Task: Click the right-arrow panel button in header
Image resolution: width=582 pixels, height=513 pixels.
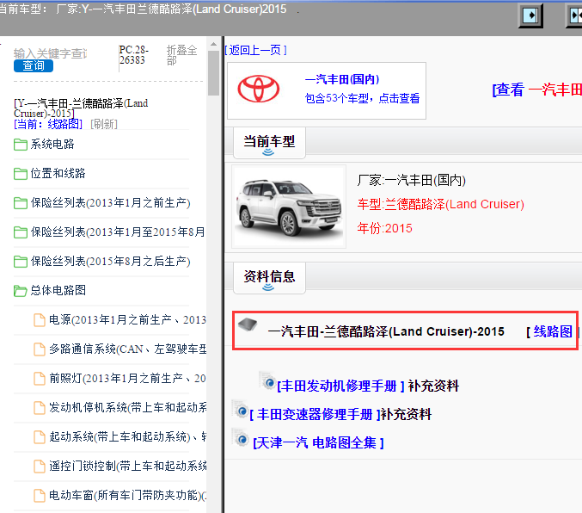Action: (530, 15)
